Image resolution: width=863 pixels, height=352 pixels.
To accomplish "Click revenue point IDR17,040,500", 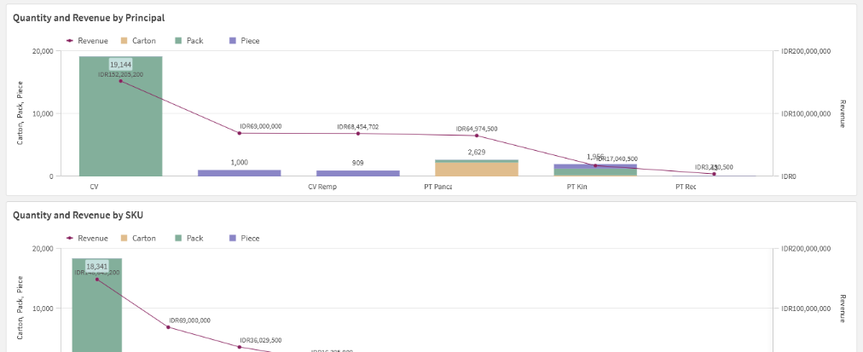I will tap(595, 165).
